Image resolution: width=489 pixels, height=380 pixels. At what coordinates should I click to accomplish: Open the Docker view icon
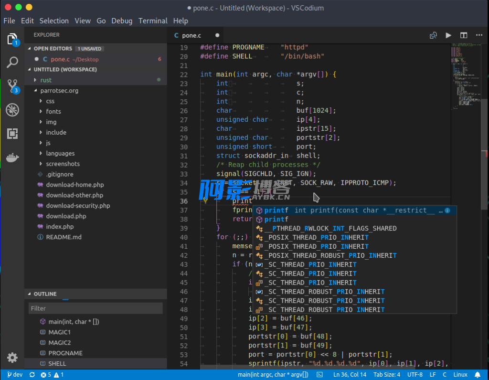pyautogui.click(x=12, y=157)
